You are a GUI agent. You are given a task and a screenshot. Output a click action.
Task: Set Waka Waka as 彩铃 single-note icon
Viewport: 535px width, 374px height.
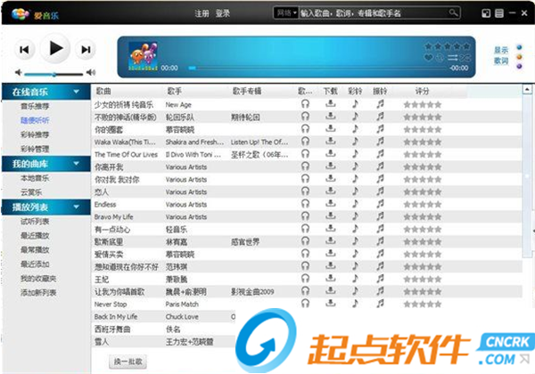[355, 142]
